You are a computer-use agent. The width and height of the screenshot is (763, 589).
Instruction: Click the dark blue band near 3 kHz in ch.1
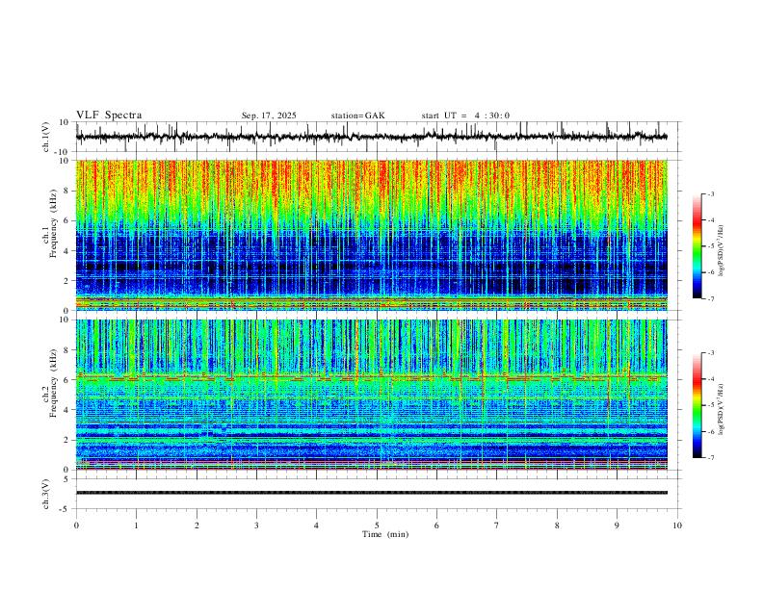(x=371, y=267)
